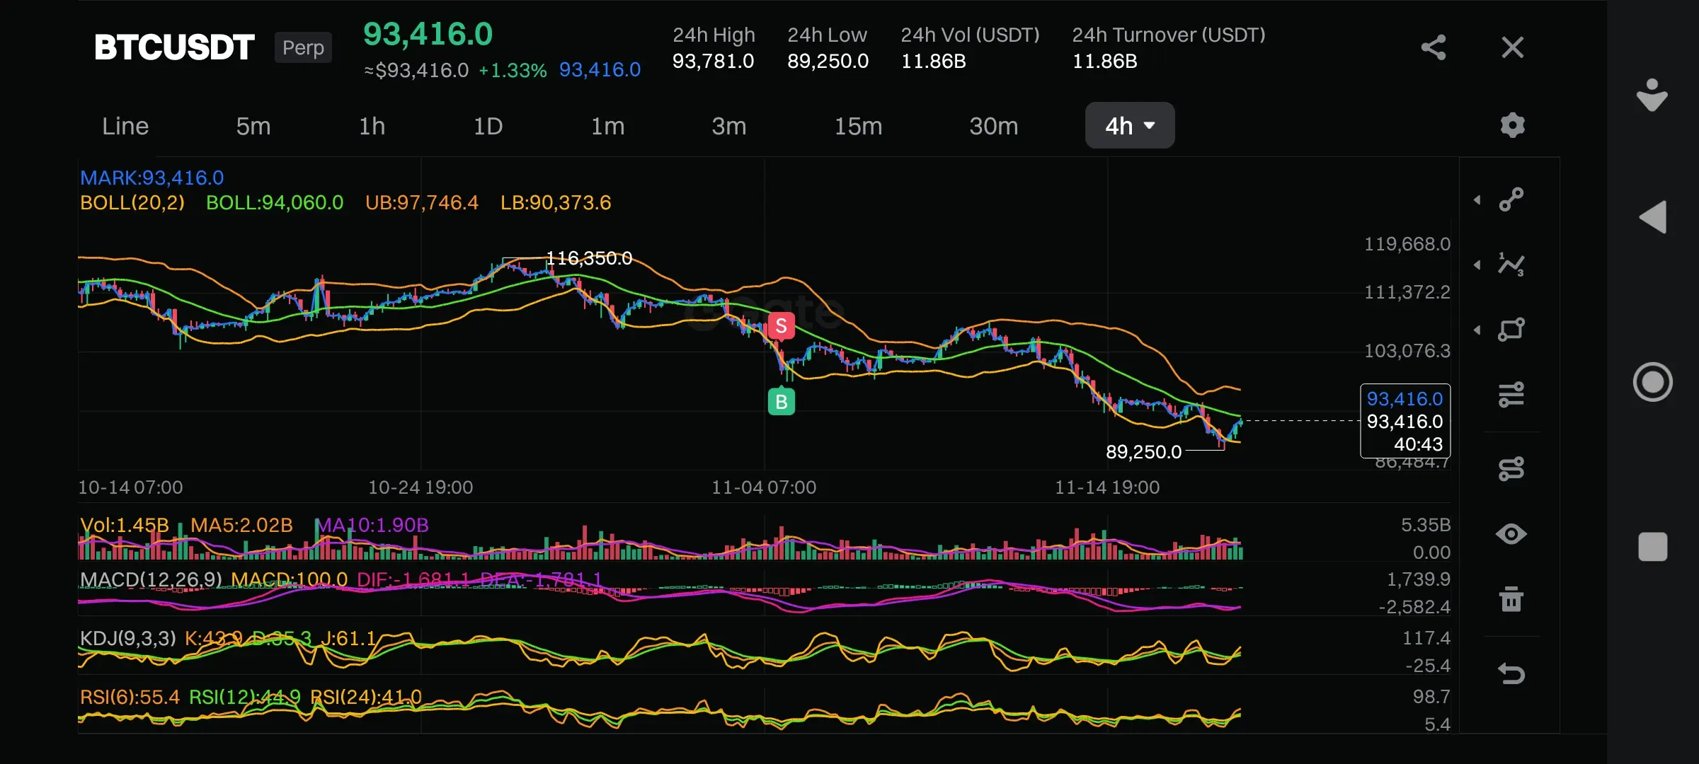
Task: Switch to the 15m timeframe
Action: point(858,126)
